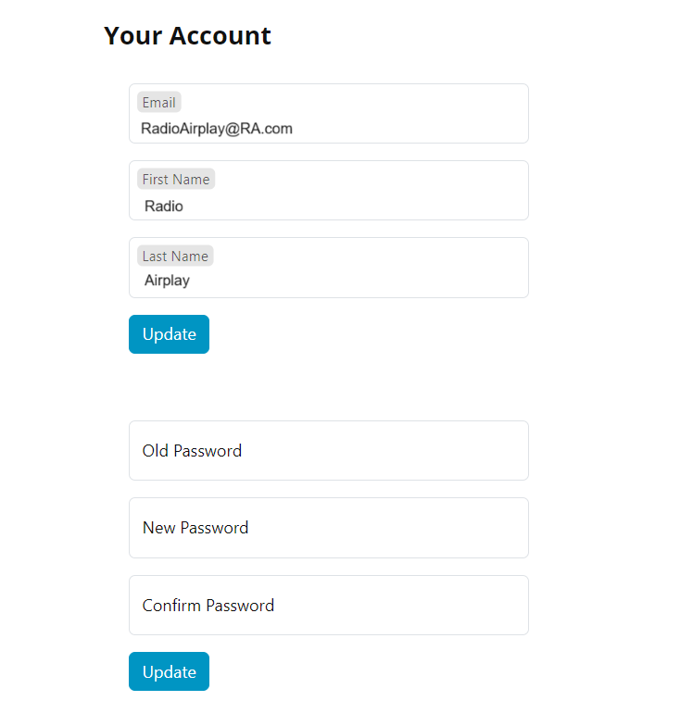
Task: Select the Last Name input field
Action: pos(328,268)
